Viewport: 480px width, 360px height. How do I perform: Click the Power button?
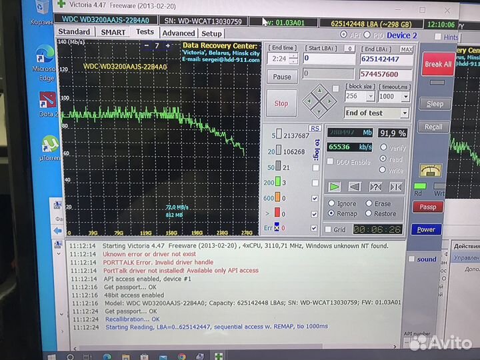pyautogui.click(x=426, y=229)
